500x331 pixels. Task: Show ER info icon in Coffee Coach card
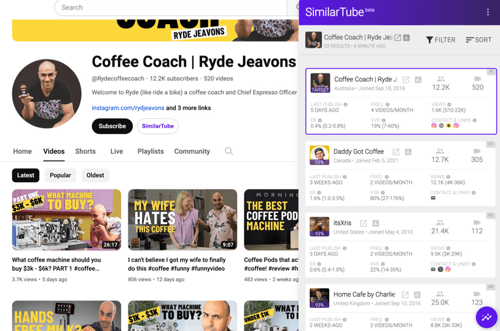320,120
